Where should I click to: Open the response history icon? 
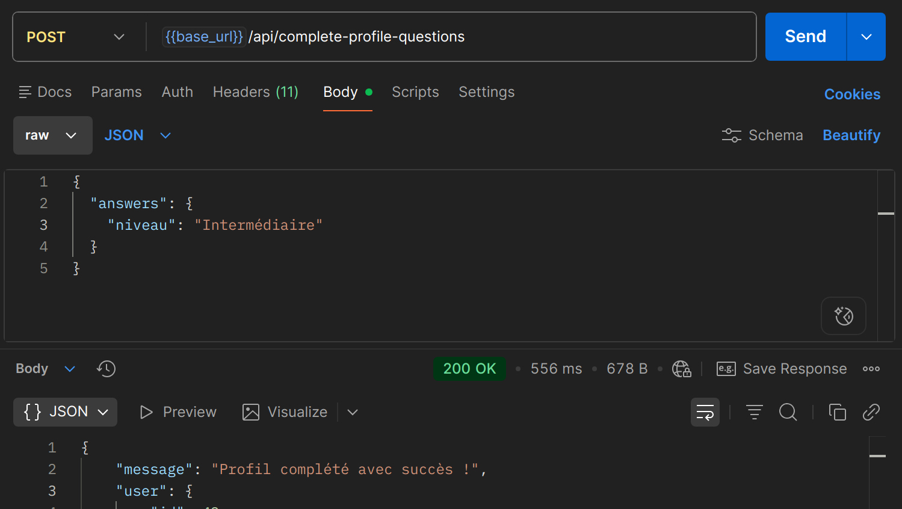[106, 369]
